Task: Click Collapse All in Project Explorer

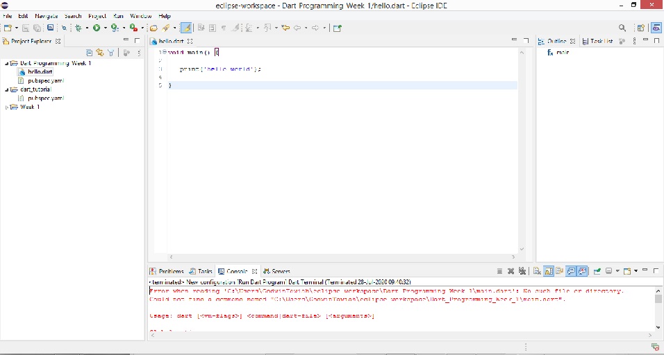Action: (89, 53)
